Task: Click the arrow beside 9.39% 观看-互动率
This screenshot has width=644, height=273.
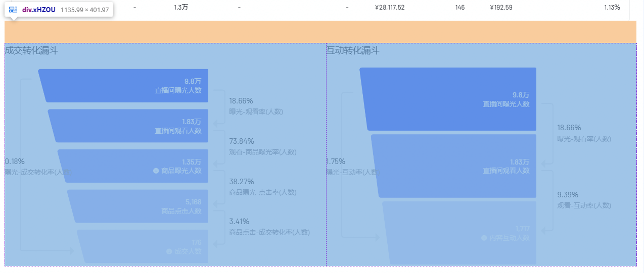Action: click(547, 200)
